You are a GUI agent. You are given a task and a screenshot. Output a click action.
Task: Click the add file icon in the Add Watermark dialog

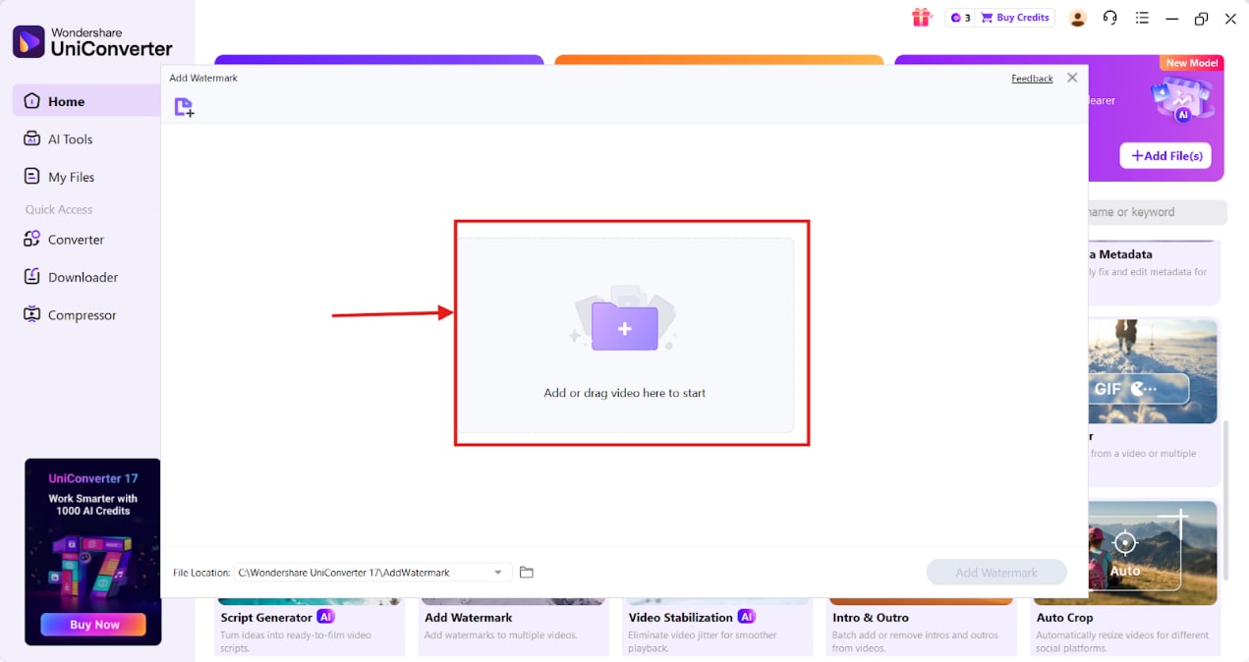[x=184, y=106]
